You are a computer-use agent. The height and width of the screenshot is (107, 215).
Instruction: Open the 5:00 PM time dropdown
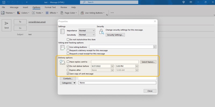[137, 66]
